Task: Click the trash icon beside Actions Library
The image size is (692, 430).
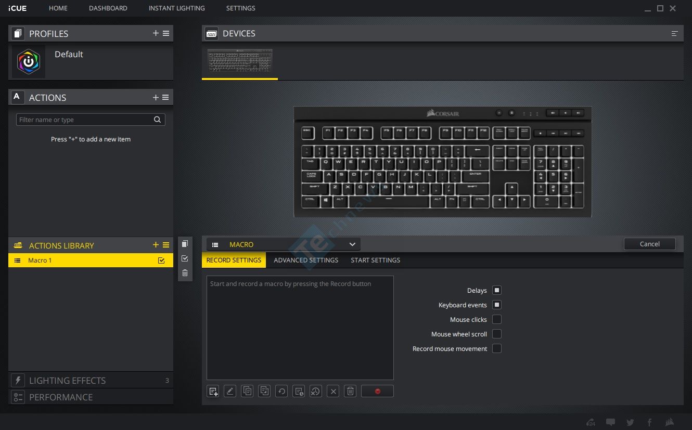Action: [185, 273]
